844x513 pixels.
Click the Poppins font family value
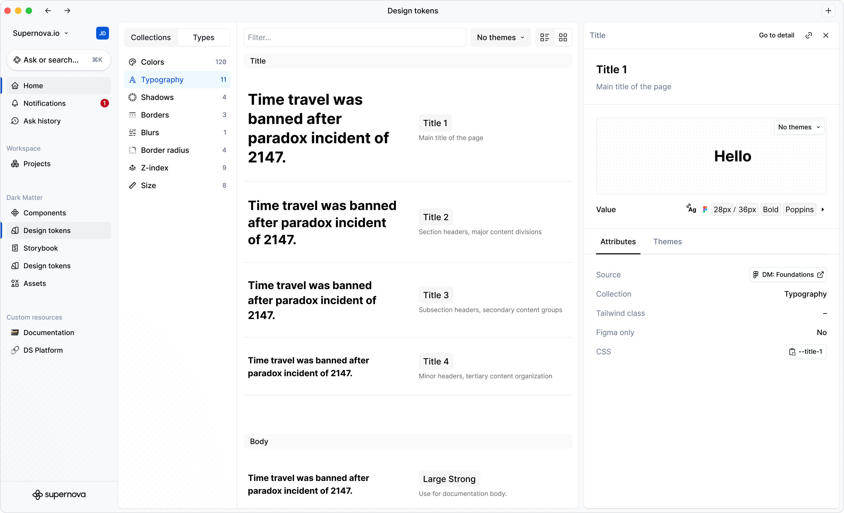799,209
